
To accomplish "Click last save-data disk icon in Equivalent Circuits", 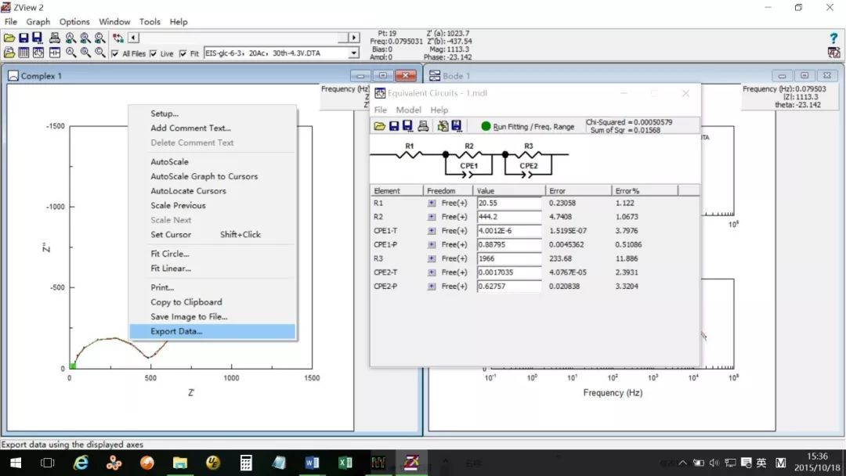I will click(x=457, y=126).
